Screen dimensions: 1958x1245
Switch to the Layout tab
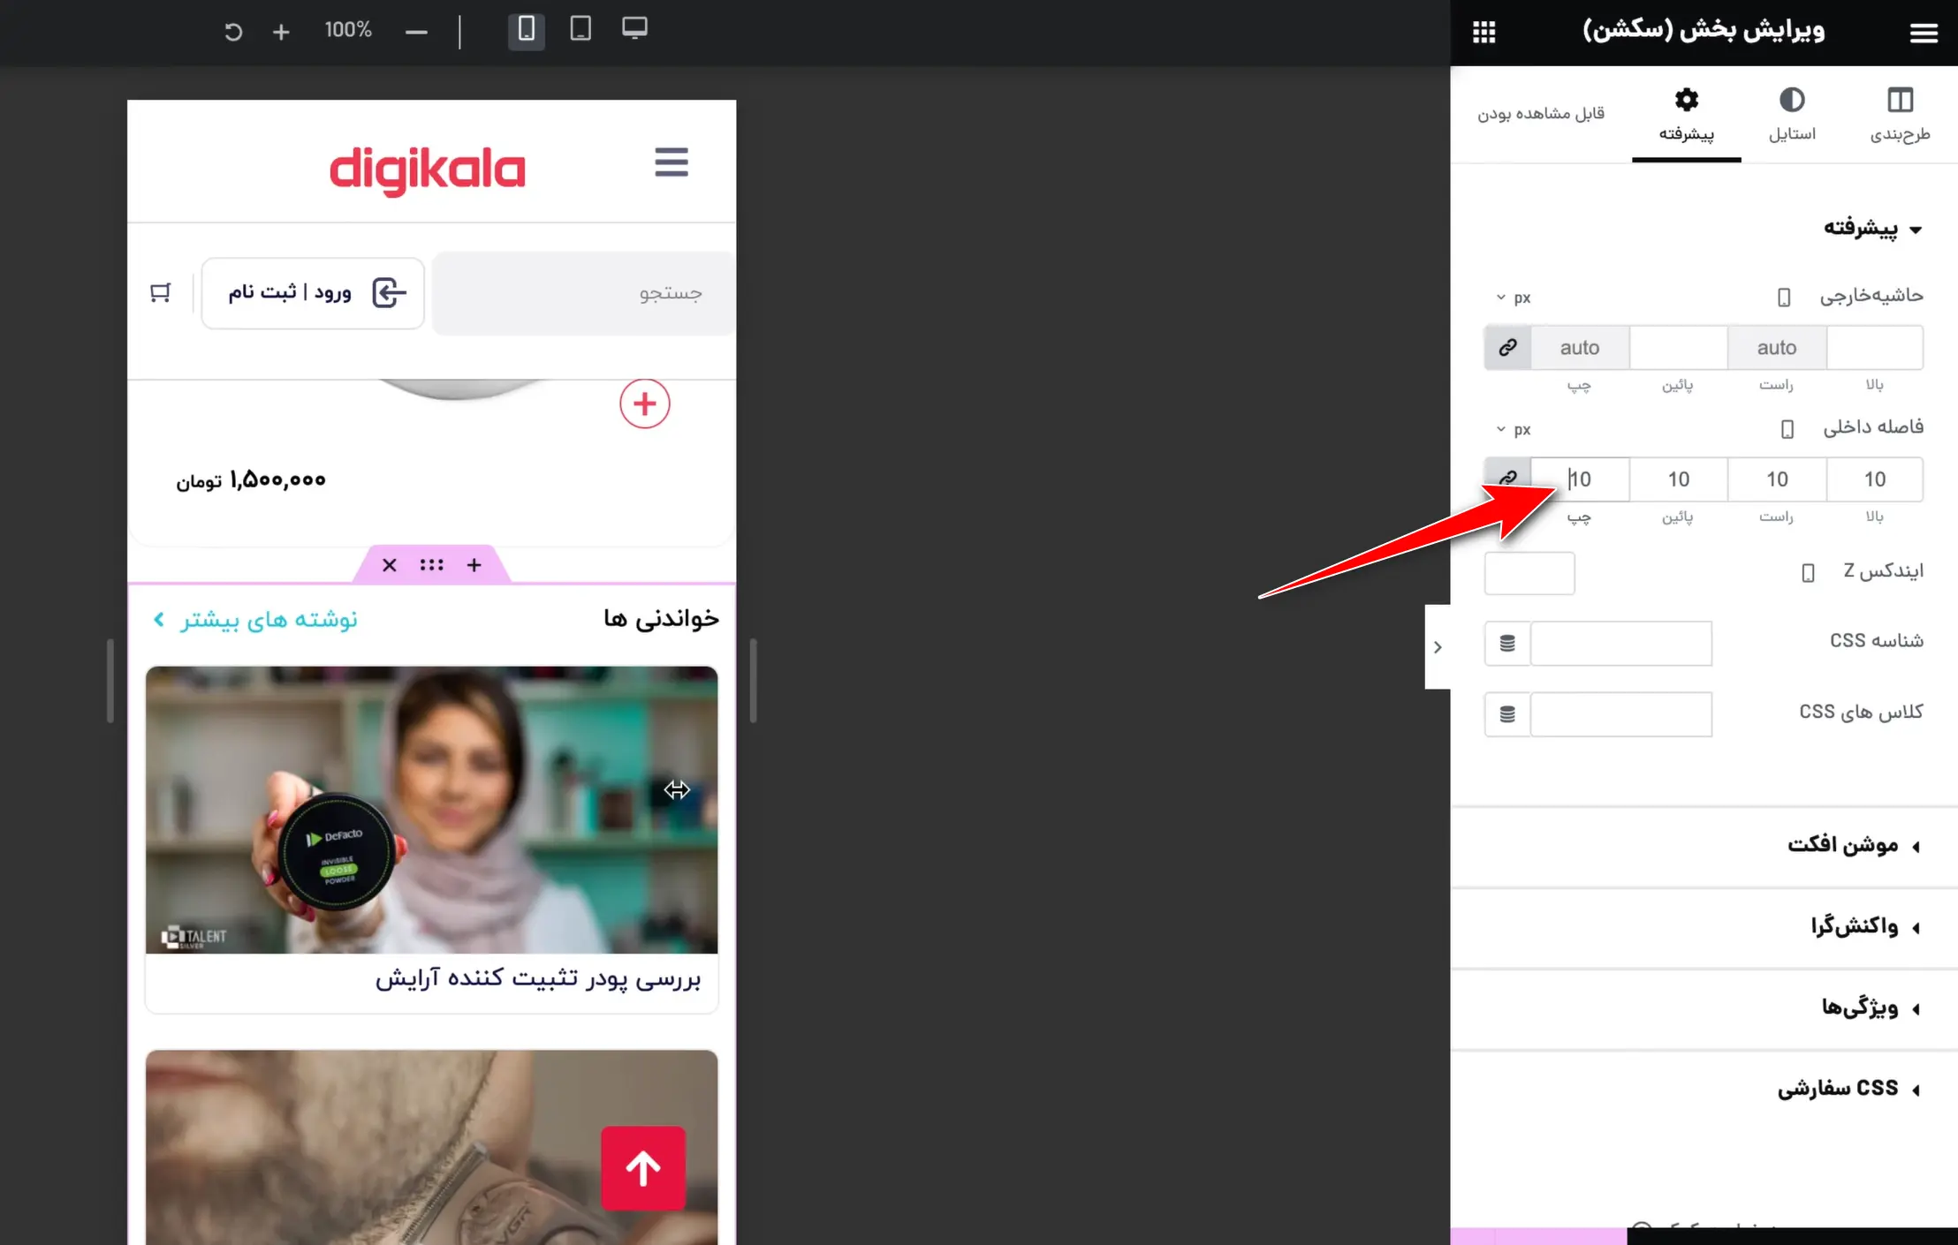[x=1900, y=115]
